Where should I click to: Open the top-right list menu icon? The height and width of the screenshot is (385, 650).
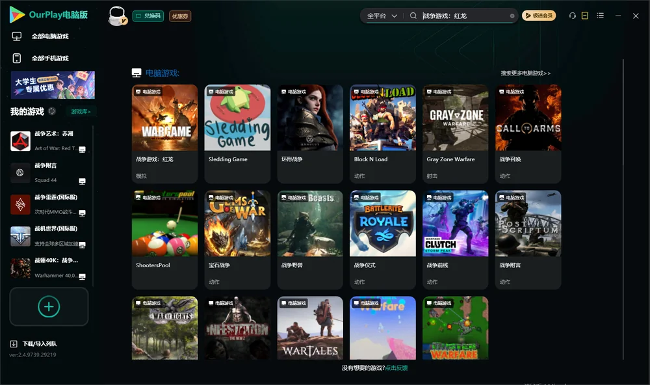click(x=600, y=16)
